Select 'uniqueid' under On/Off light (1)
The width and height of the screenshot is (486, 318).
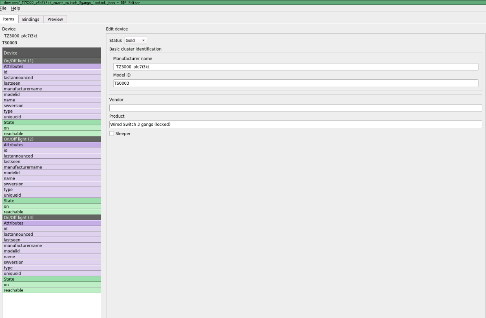coord(51,117)
